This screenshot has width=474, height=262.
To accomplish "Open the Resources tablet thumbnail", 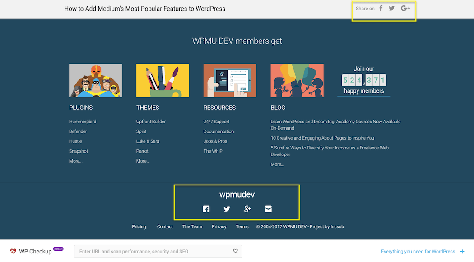I will pos(230,81).
